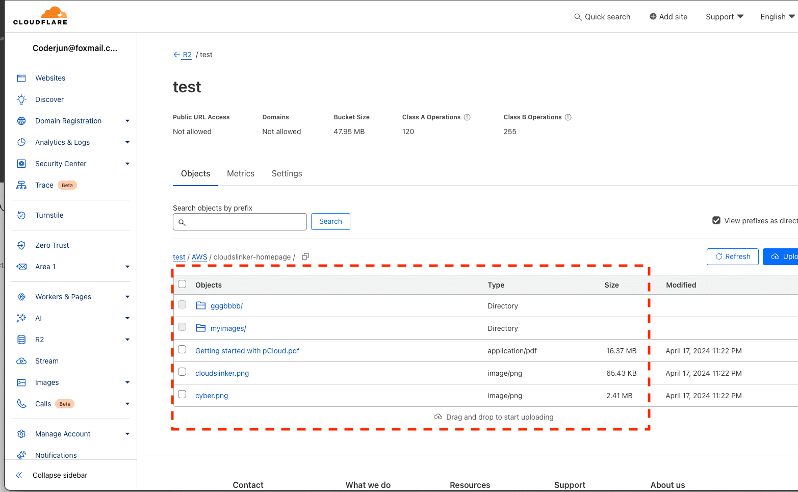Expand Analytics & Logs arrow
798x492 pixels.
click(x=127, y=142)
